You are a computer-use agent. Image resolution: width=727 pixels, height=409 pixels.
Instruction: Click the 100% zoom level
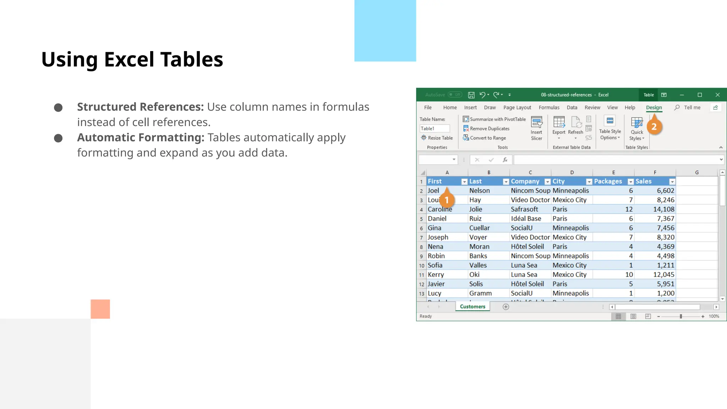click(x=714, y=316)
